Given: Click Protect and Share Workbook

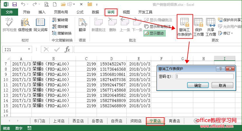Looking at the screenshot, I should [230, 20].
